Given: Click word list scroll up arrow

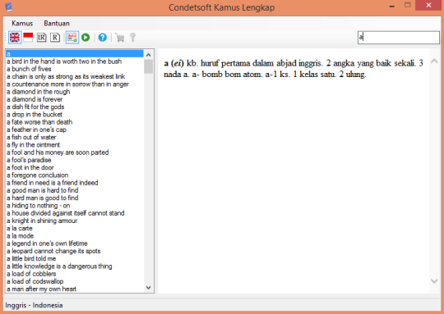Looking at the screenshot, I should (148, 55).
